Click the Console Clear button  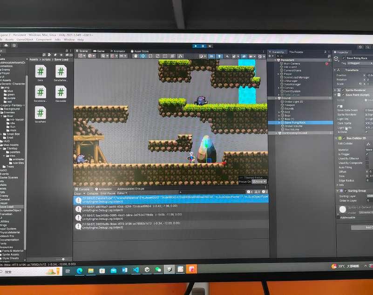coord(78,193)
